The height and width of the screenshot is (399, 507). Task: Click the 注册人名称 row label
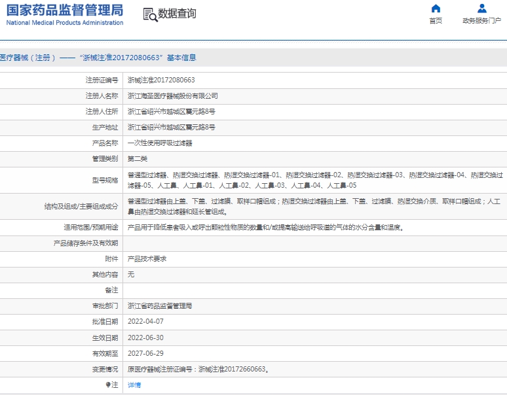coord(102,96)
